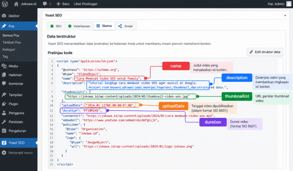Open Tag submenu item
The width and height of the screenshot is (293, 171).
[x=5, y=56]
